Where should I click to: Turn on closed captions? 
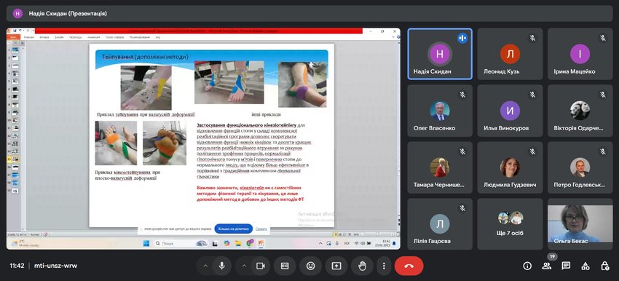(285, 266)
